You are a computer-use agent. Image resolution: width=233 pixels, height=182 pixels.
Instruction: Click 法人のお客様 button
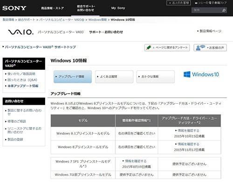178,3
